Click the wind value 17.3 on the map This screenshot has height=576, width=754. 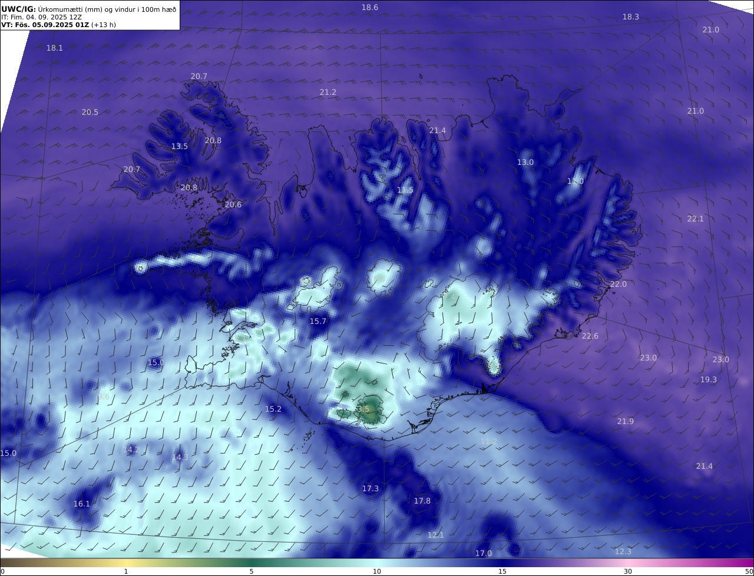pyautogui.click(x=371, y=489)
